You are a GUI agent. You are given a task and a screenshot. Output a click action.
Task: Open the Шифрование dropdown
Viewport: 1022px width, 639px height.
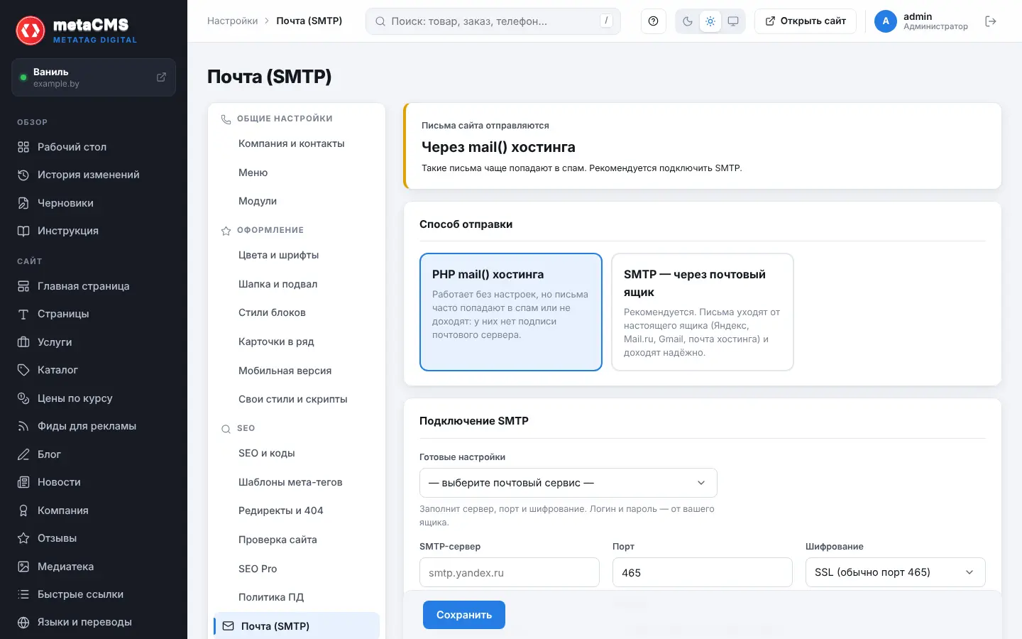[896, 572]
